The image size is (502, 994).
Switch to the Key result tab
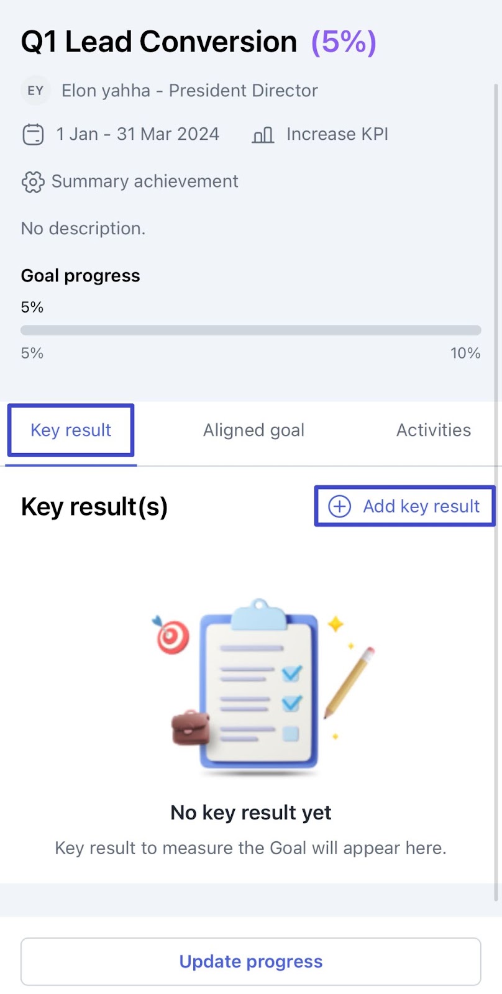71,430
